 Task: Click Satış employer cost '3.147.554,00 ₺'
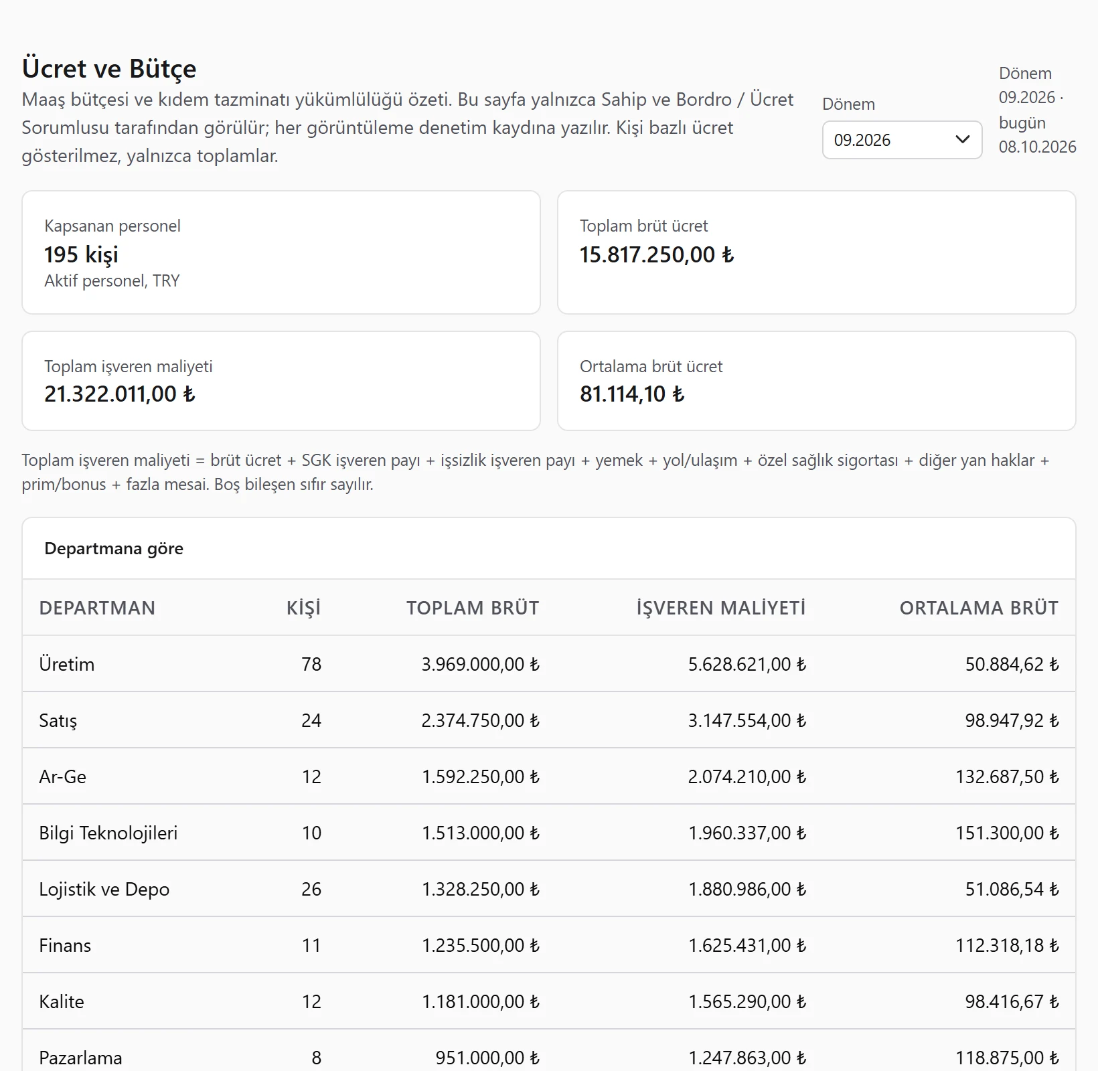pyautogui.click(x=747, y=720)
